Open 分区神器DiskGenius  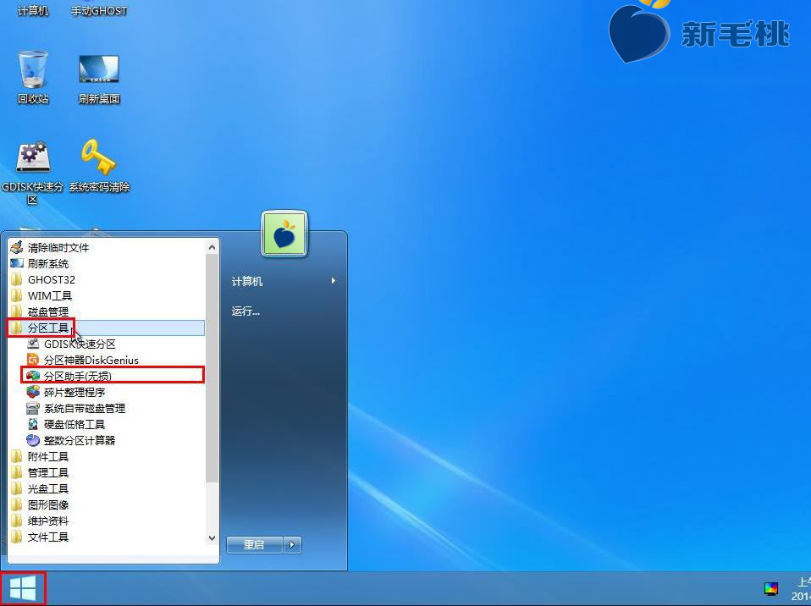[113, 360]
